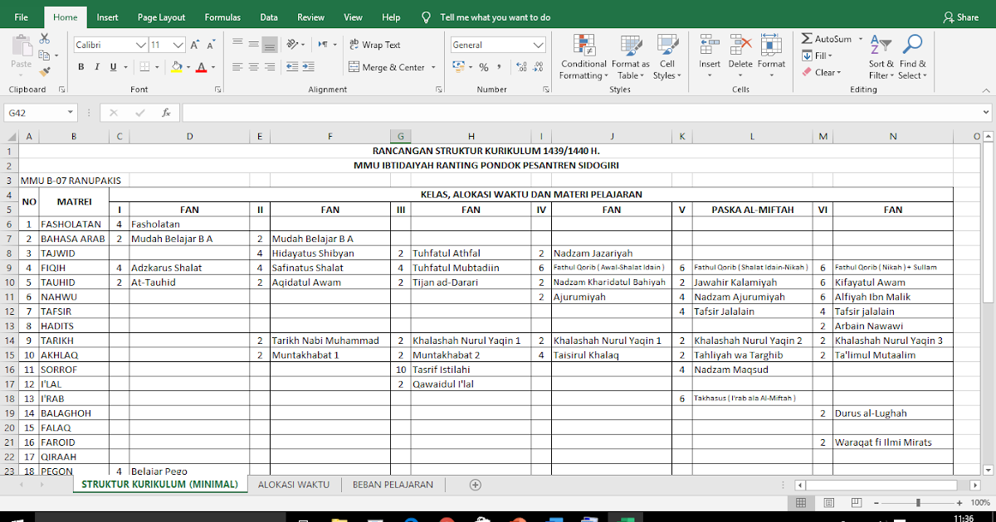Switch to the Formulas ribbon tab

tap(222, 17)
